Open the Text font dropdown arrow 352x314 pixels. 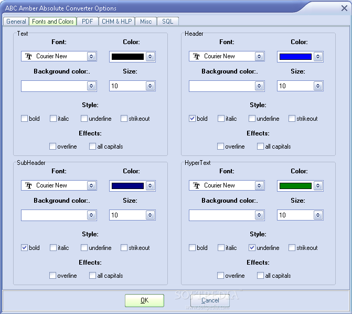pyautogui.click(x=91, y=56)
